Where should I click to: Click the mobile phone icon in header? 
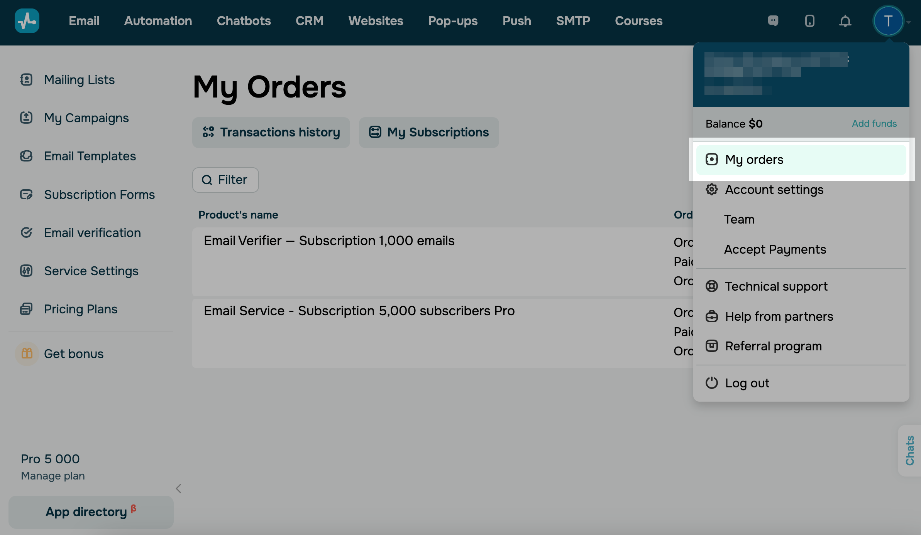pyautogui.click(x=809, y=21)
